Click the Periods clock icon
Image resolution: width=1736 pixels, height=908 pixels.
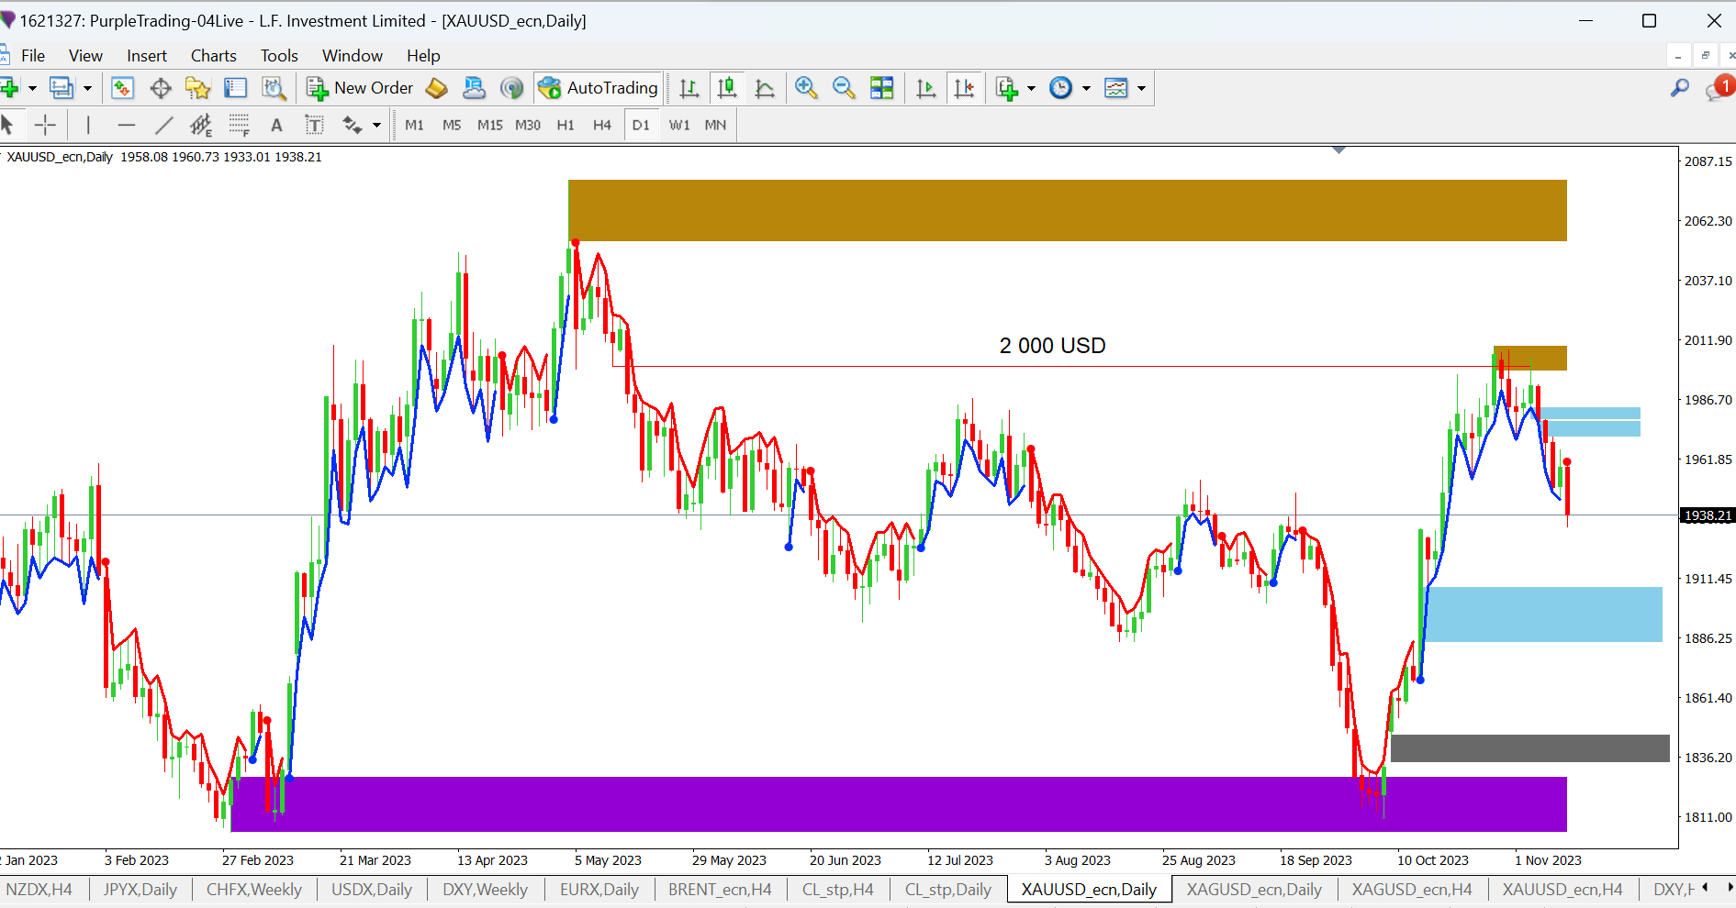pos(1060,88)
